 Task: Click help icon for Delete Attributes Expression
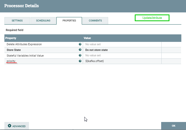coord(80,44)
